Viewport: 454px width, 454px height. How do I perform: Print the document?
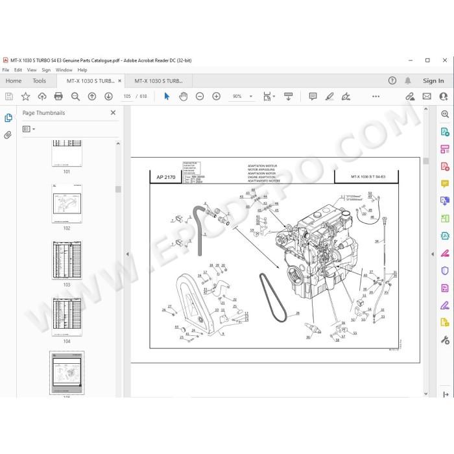(58, 97)
